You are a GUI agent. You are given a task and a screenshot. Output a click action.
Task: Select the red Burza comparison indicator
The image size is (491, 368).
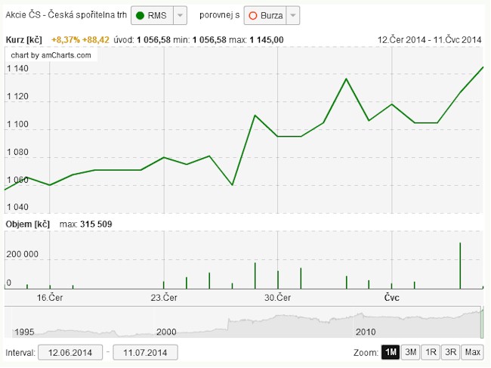[x=253, y=15]
